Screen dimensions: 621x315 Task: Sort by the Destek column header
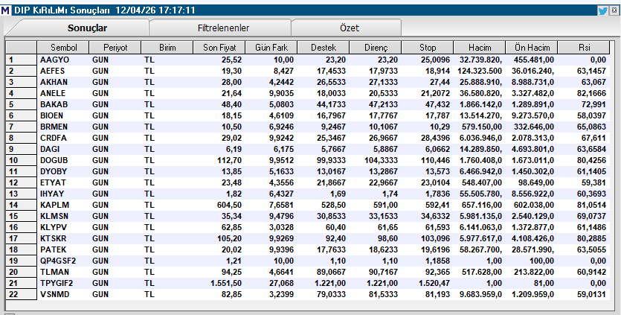[324, 48]
